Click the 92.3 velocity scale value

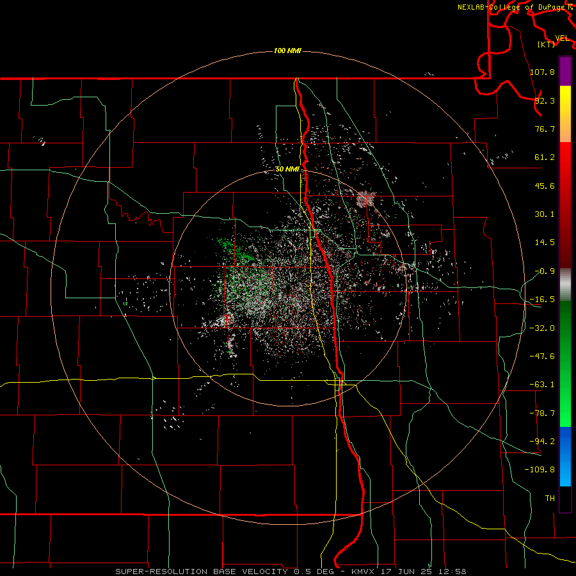(545, 100)
